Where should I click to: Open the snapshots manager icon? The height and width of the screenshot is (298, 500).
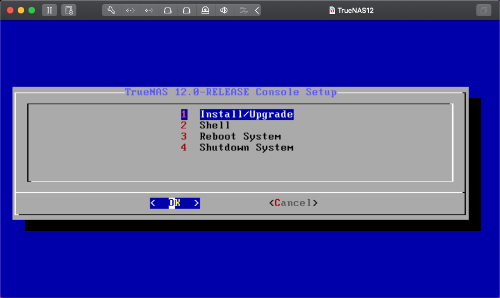coord(69,10)
